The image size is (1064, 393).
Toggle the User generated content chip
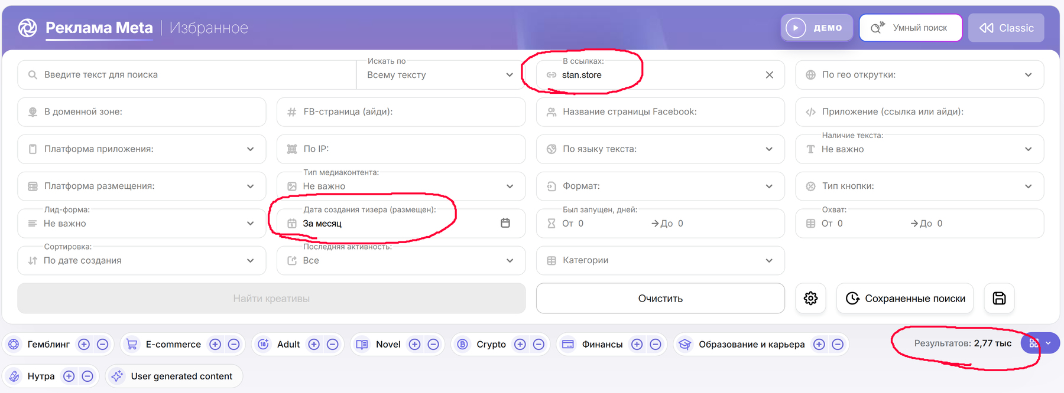[174, 376]
